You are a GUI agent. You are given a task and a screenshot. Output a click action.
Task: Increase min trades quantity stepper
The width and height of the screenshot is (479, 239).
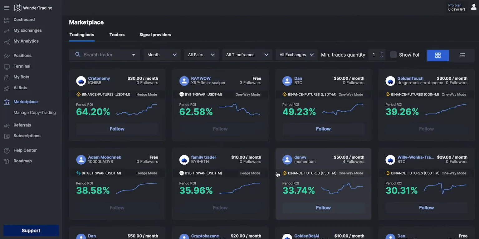coord(381,53)
